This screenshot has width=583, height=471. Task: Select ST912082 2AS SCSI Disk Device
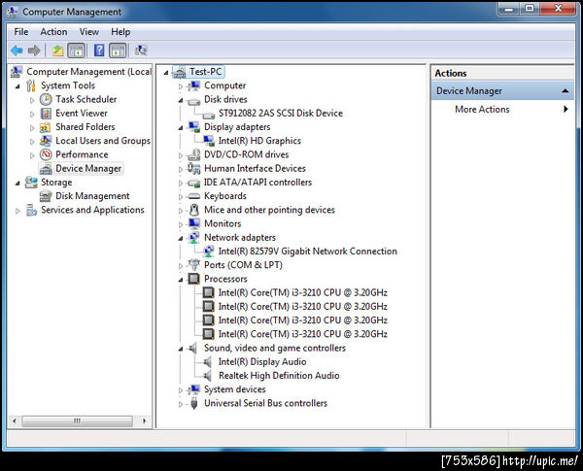[x=281, y=114]
